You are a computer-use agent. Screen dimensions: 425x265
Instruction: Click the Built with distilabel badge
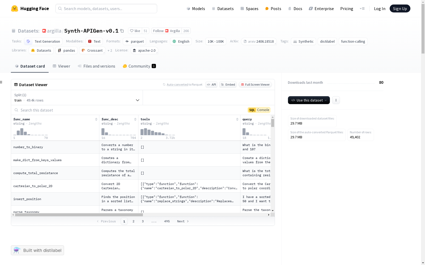coord(37,250)
